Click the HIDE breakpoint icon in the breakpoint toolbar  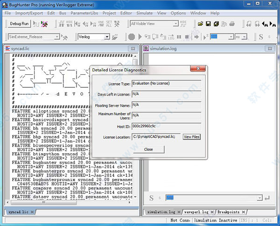[69, 24]
